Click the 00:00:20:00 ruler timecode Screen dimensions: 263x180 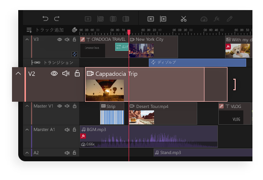(152, 30)
